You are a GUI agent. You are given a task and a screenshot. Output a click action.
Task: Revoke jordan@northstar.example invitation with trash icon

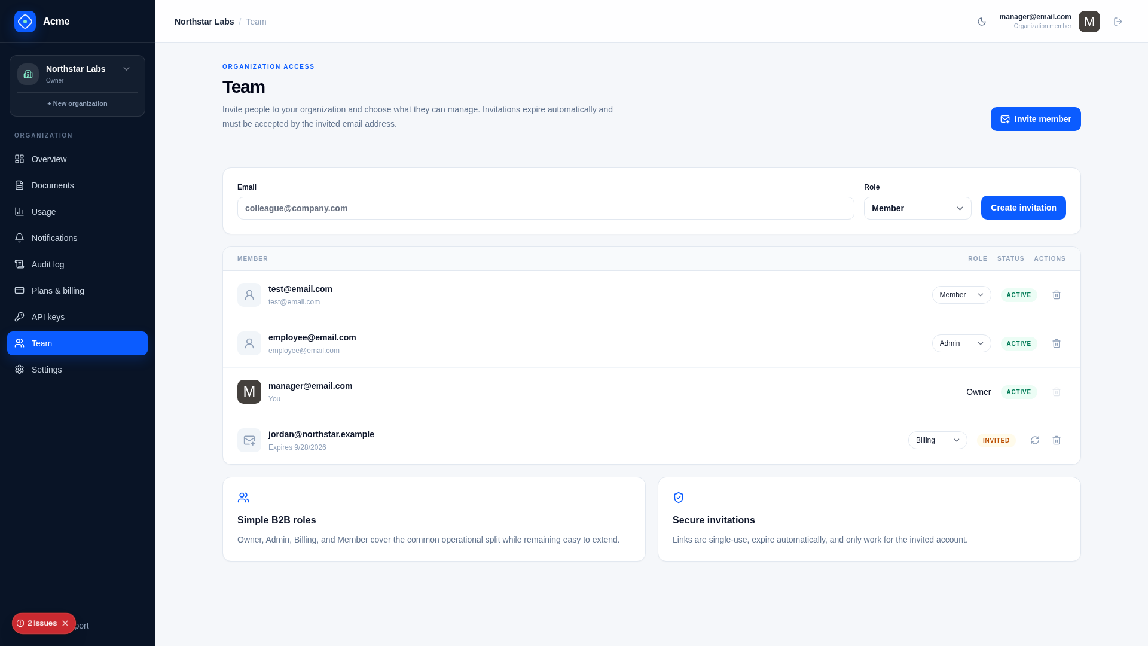1057,440
